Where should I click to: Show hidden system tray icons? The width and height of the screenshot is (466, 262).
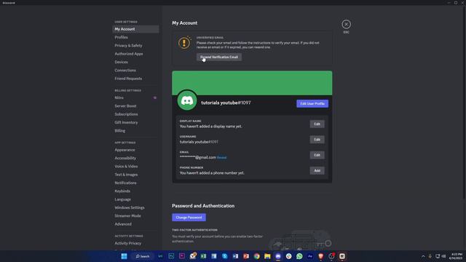click(423, 256)
